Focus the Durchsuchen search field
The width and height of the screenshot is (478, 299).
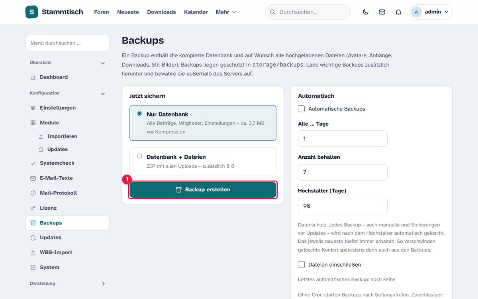tap(308, 12)
